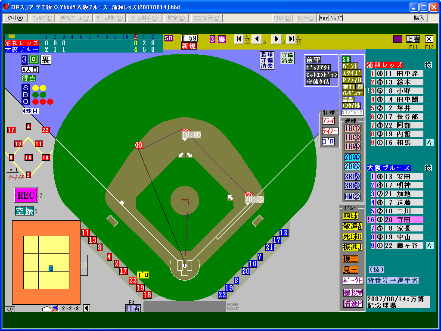Record a looking strikeout with 見三
This screenshot has height=331, width=441.
[351, 270]
